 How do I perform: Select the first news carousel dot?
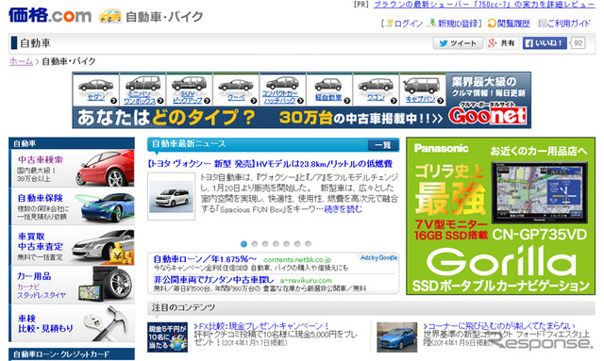[x=243, y=244]
